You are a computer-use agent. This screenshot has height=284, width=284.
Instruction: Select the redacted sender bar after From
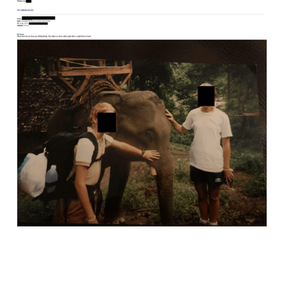[x=38, y=18]
